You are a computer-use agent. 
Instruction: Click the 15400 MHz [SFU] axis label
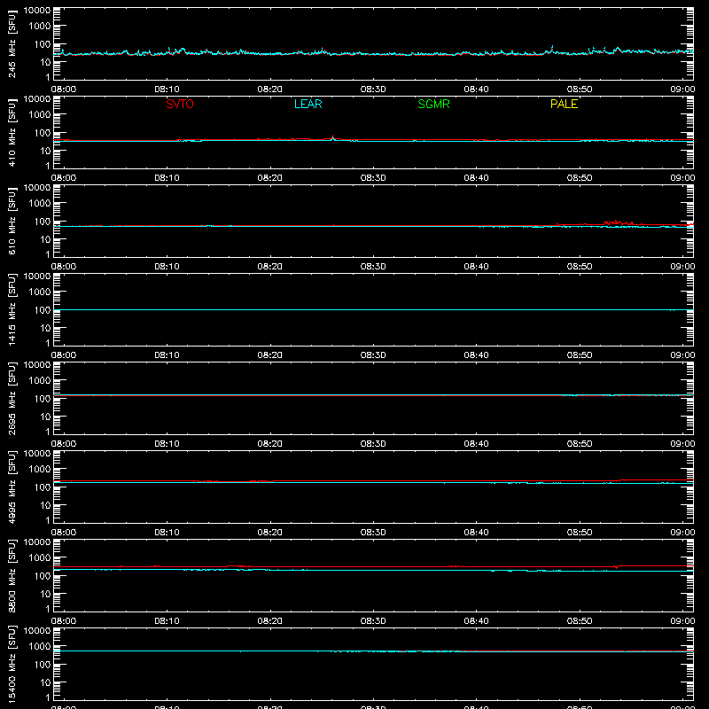pyautogui.click(x=12, y=664)
